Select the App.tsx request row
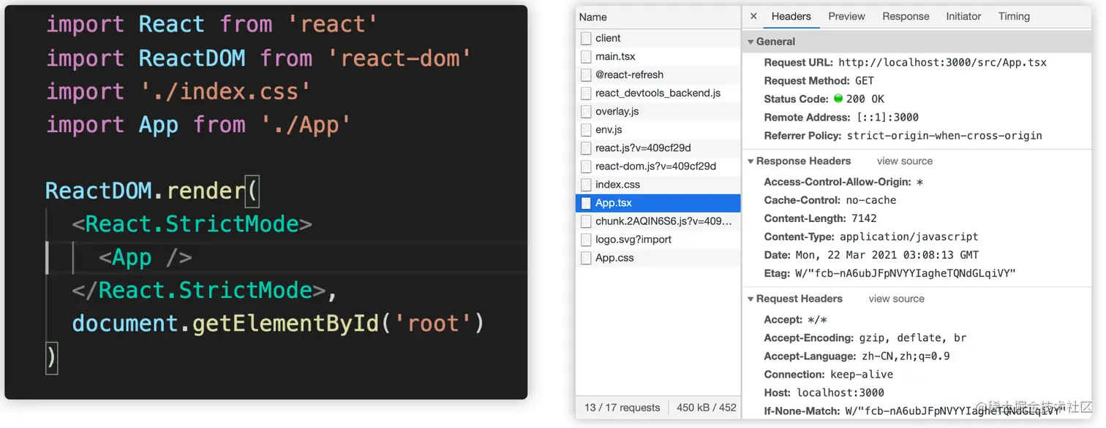The height and width of the screenshot is (428, 1106). click(658, 203)
